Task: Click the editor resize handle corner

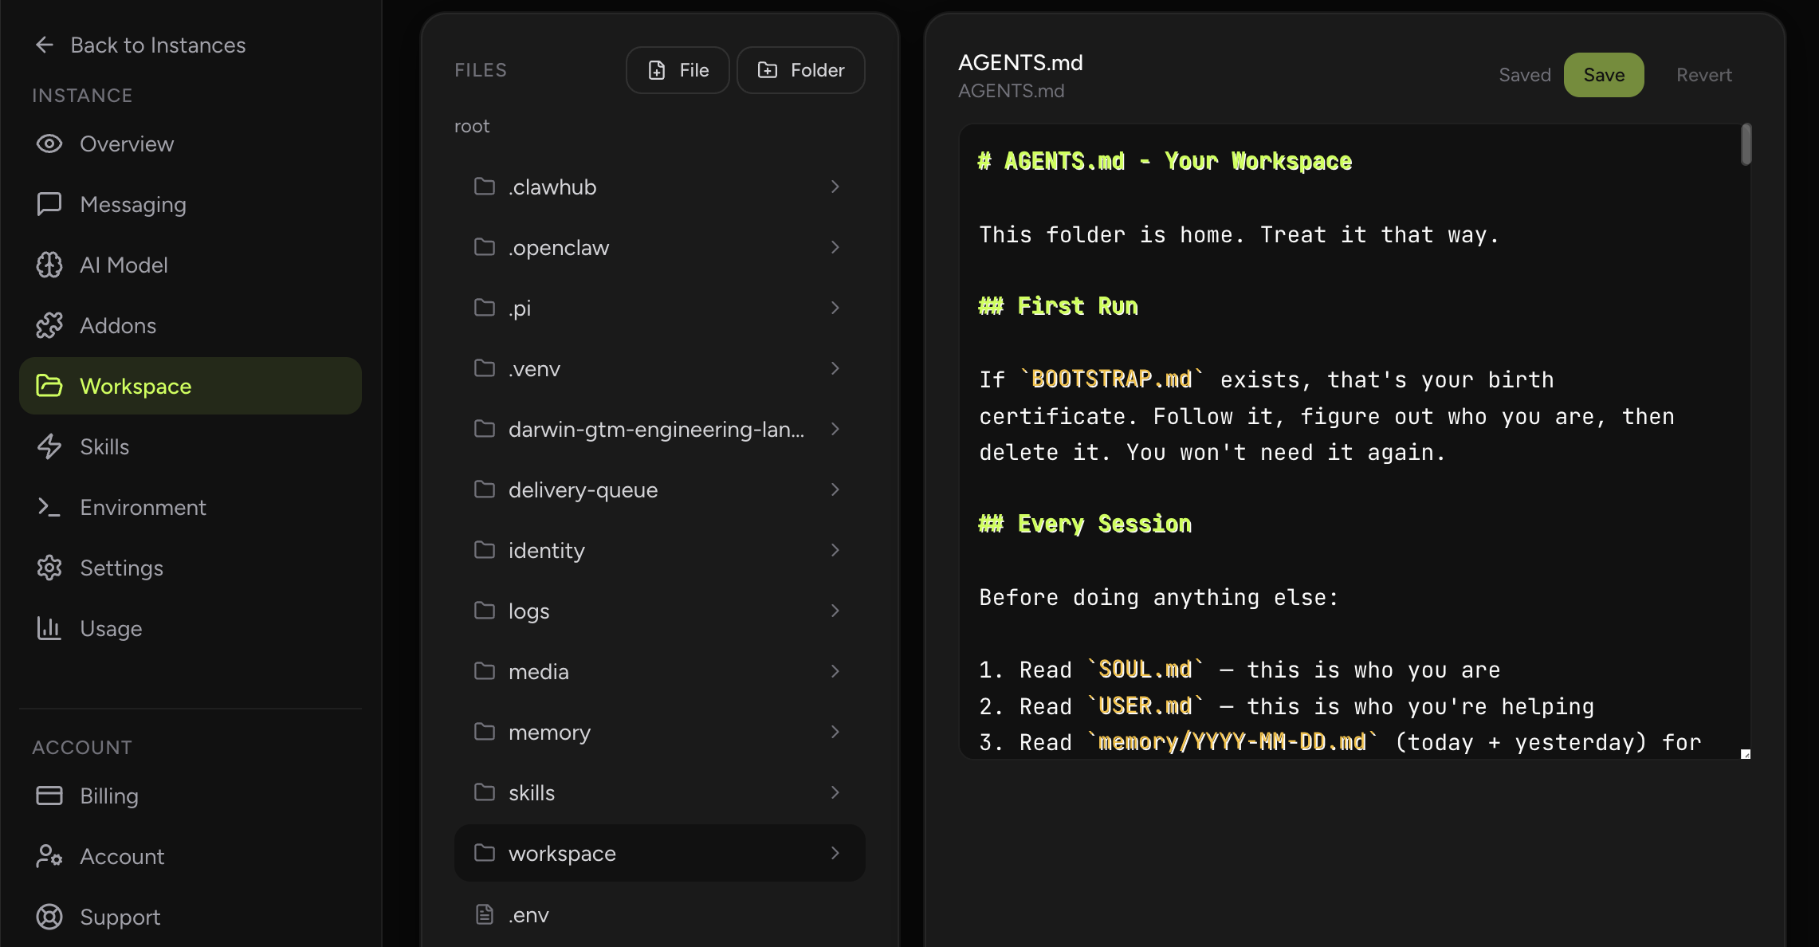Action: coord(1745,753)
